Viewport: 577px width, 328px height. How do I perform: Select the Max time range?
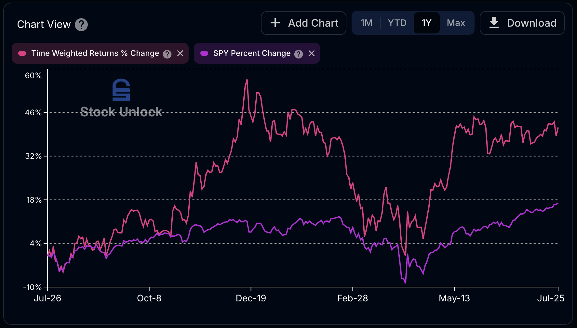click(x=456, y=23)
